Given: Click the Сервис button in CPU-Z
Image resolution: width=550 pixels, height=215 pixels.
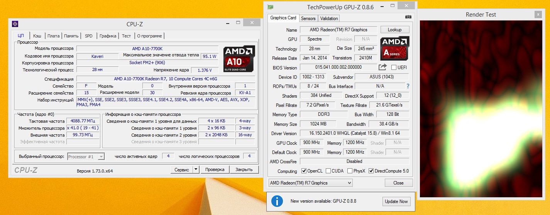Looking at the screenshot, I should 182,169.
